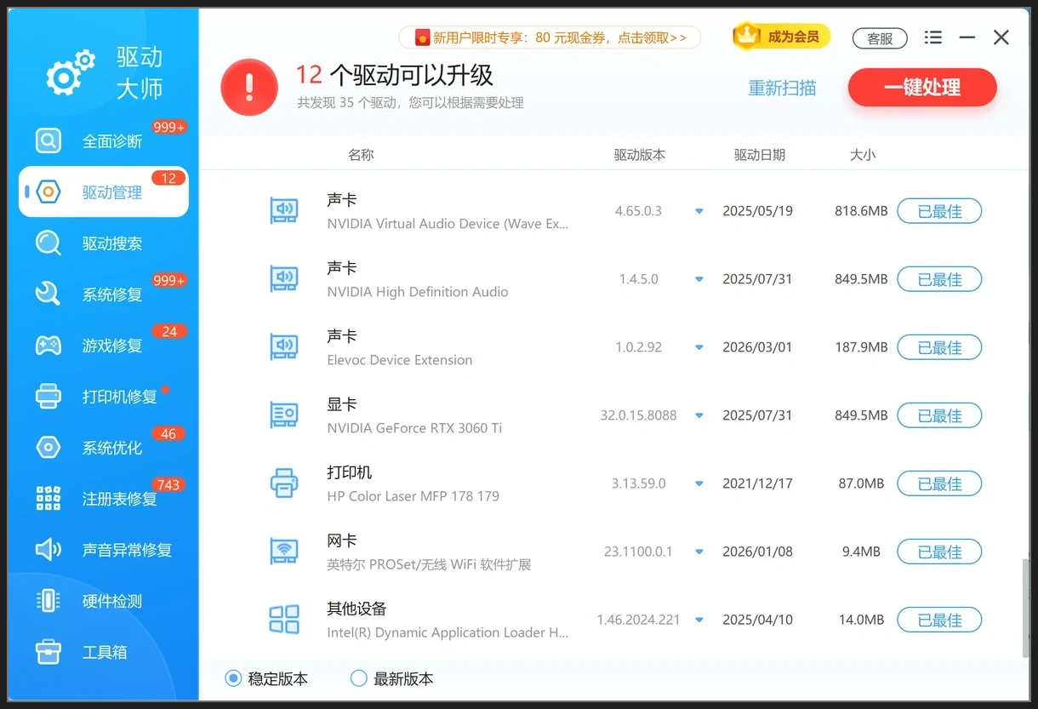Expand version dropdown for 1.4.5.0
The height and width of the screenshot is (709, 1038).
[699, 279]
